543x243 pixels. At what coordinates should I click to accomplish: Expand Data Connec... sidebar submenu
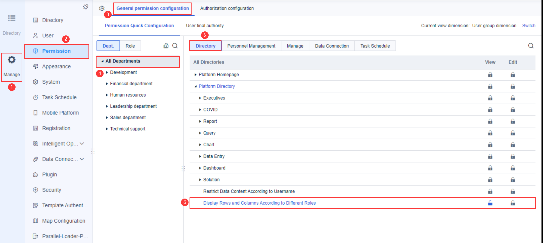pos(82,159)
